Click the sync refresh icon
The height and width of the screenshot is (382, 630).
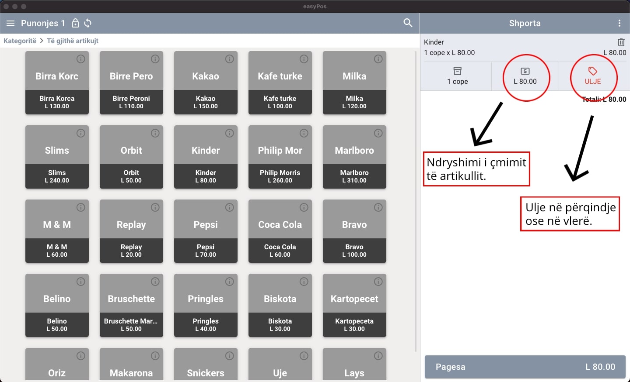(x=88, y=23)
